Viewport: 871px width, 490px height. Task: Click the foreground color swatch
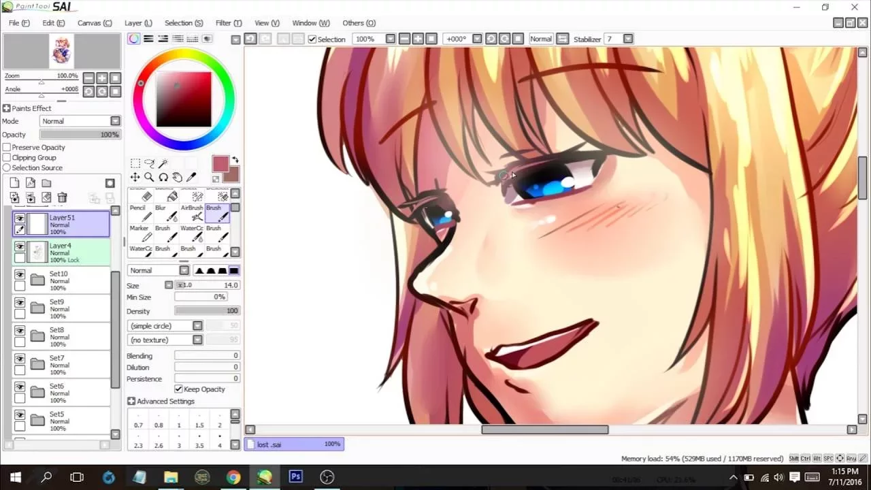pyautogui.click(x=220, y=164)
